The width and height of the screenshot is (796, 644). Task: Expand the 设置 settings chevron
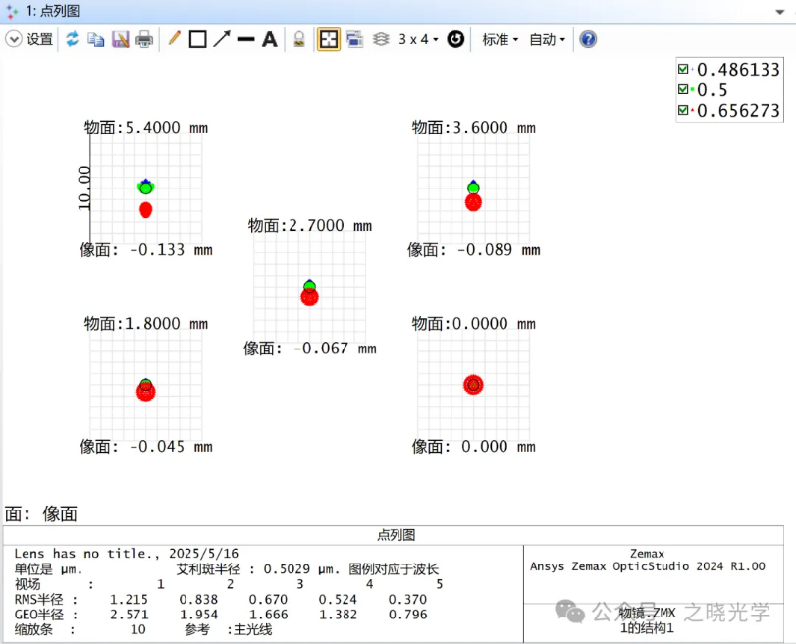point(14,39)
